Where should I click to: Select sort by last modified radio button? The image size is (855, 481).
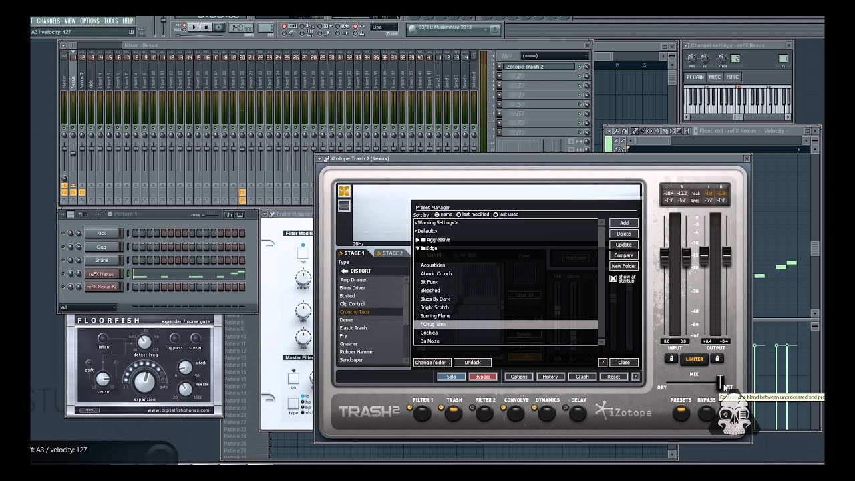pos(459,214)
